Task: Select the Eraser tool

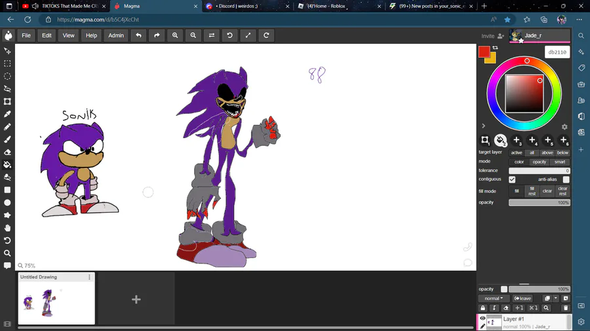Action: pyautogui.click(x=7, y=152)
